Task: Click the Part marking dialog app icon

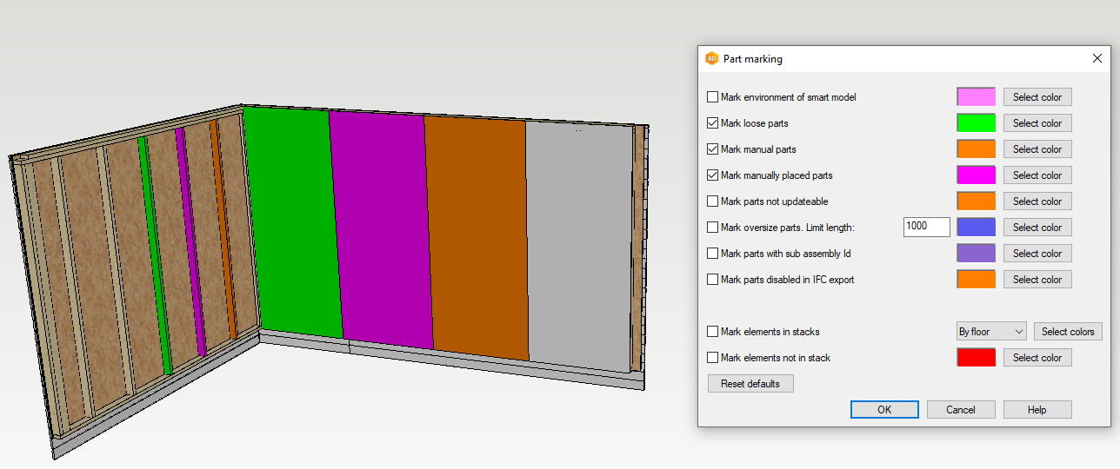Action: [711, 59]
